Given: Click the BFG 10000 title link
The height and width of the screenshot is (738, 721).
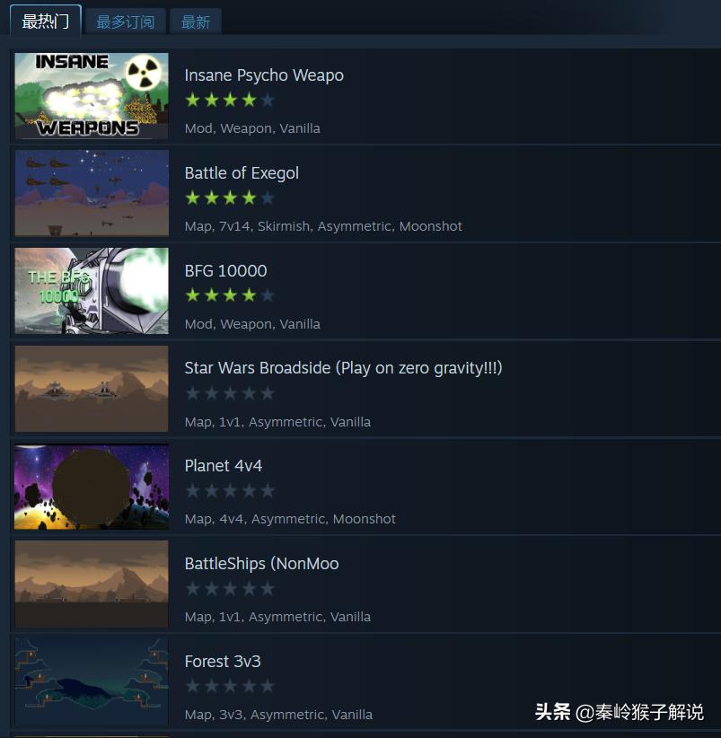Looking at the screenshot, I should coord(226,270).
